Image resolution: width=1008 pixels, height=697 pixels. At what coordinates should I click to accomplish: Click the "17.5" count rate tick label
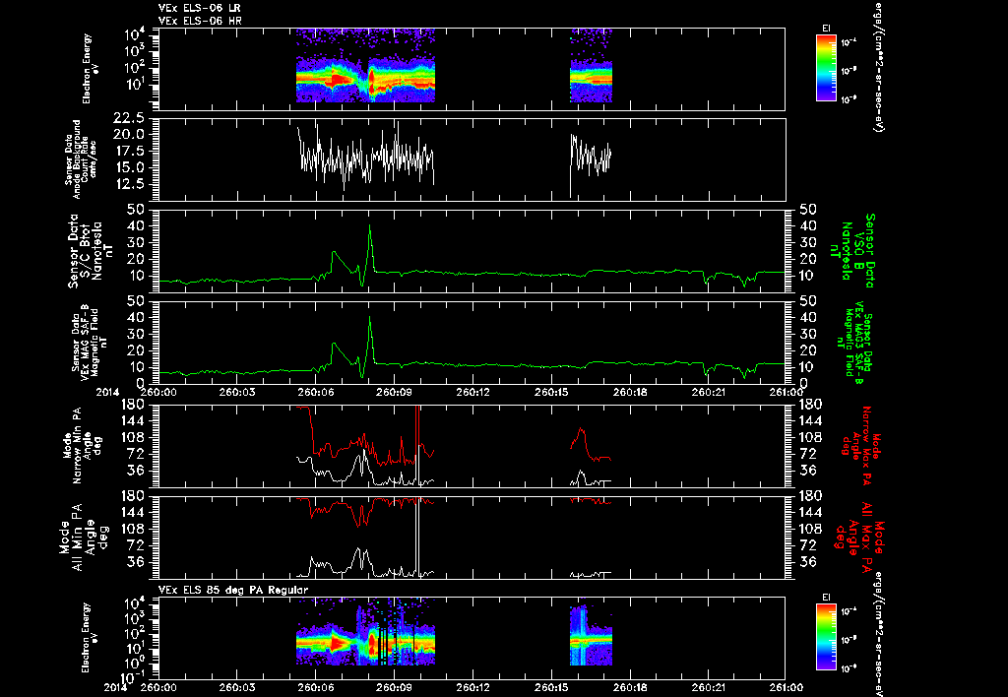(x=131, y=151)
